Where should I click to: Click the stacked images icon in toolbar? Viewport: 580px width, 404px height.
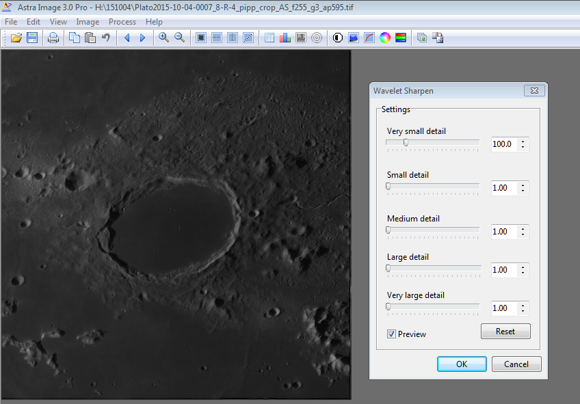[422, 38]
